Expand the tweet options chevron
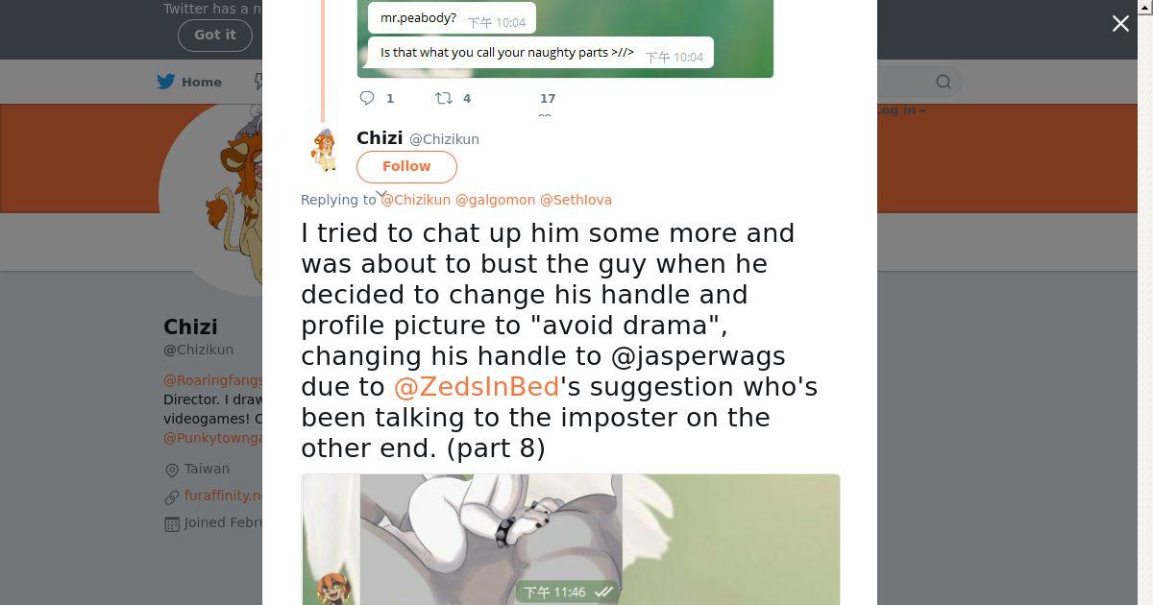1153x605 pixels. click(381, 194)
